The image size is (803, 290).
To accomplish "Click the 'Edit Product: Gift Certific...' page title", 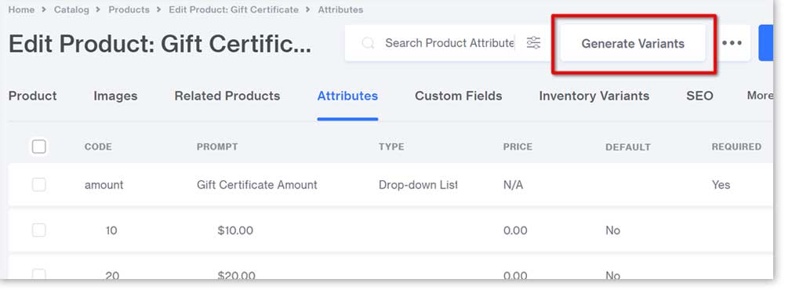I will tap(160, 44).
